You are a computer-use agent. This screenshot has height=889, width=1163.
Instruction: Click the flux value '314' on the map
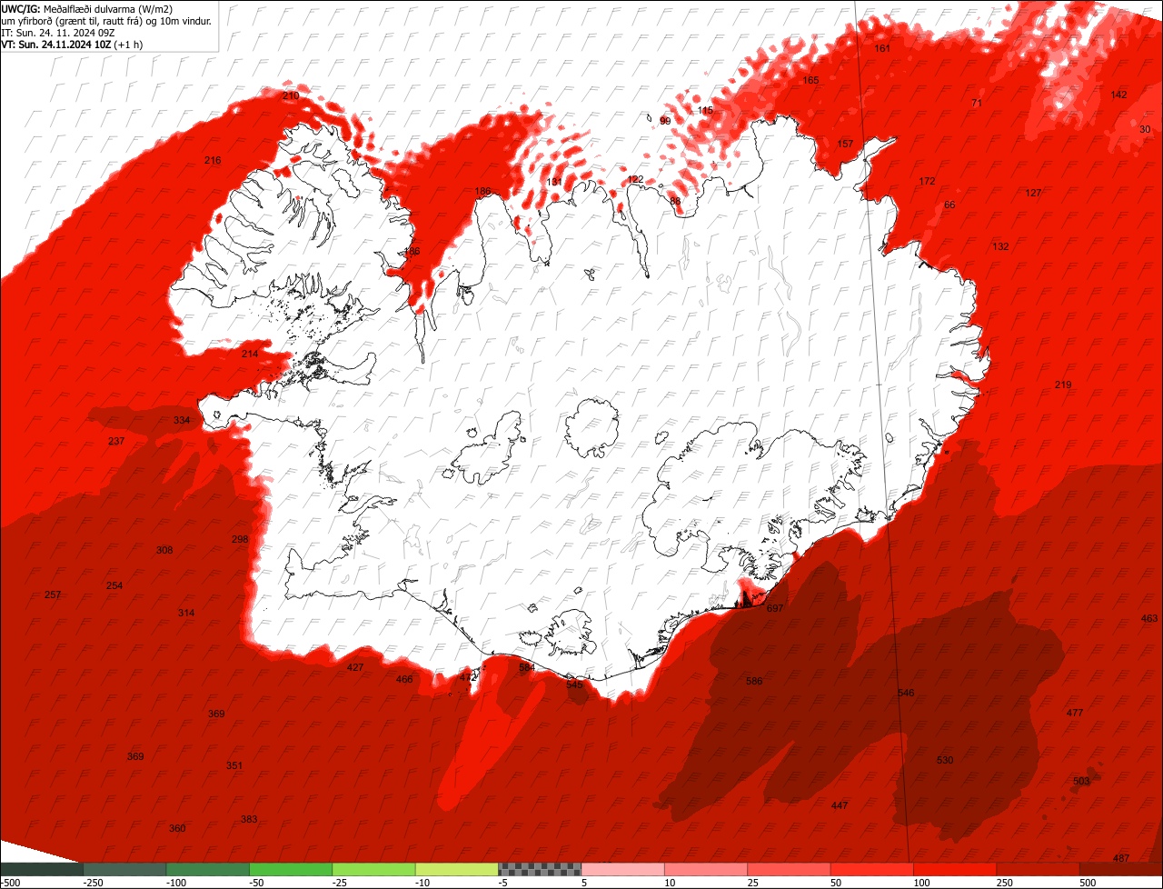(x=186, y=613)
